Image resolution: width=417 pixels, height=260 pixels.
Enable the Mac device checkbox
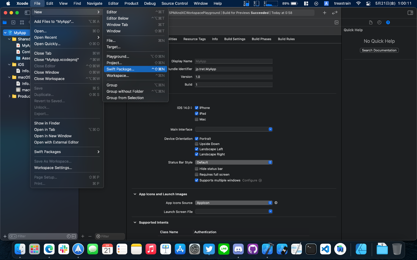pos(197,119)
